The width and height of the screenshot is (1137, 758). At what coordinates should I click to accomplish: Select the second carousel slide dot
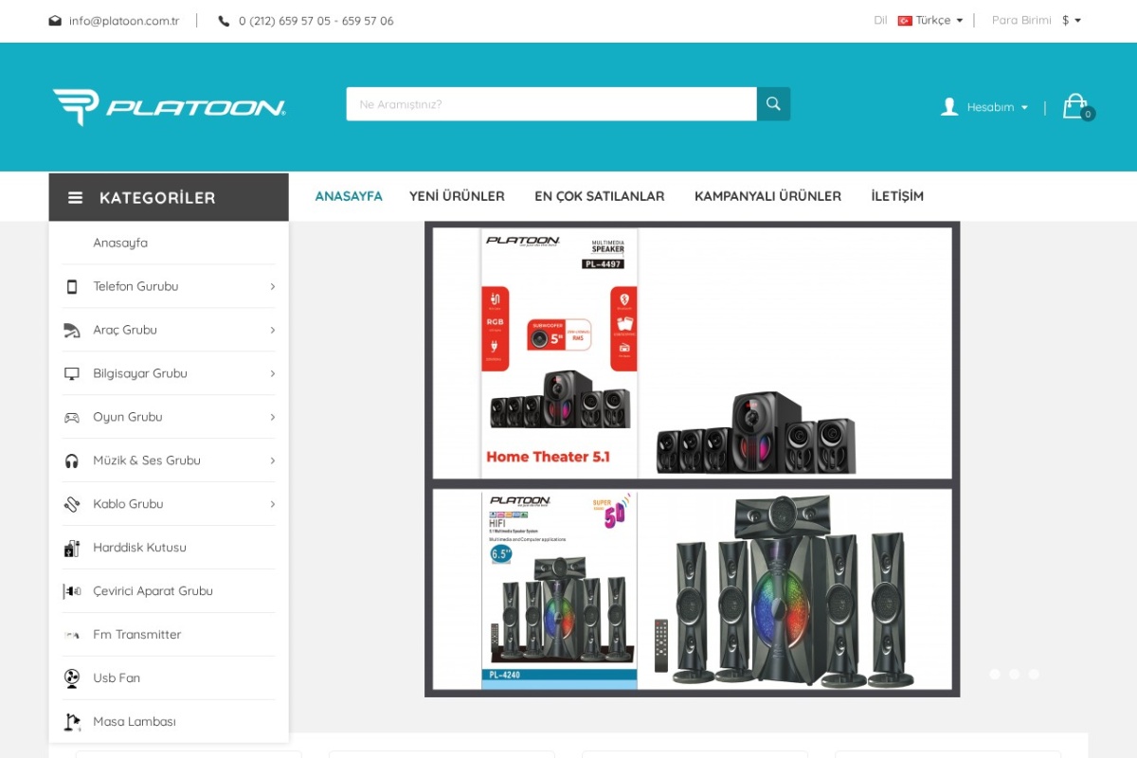(1014, 675)
